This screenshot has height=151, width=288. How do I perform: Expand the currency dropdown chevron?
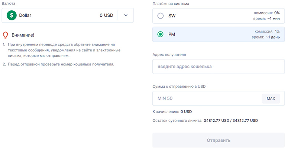click(126, 15)
